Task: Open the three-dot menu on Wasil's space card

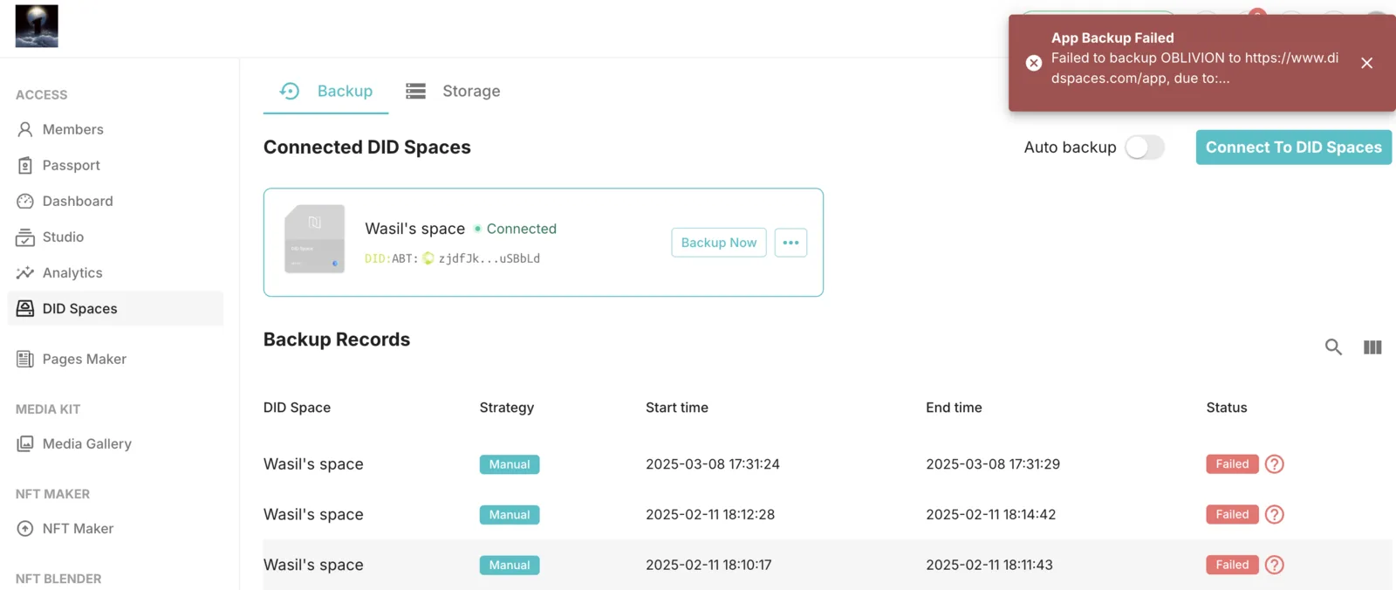Action: point(790,243)
